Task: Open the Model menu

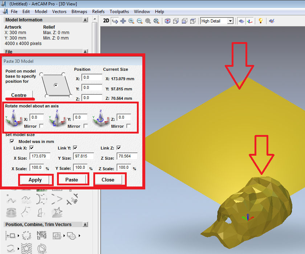Action: click(x=41, y=12)
